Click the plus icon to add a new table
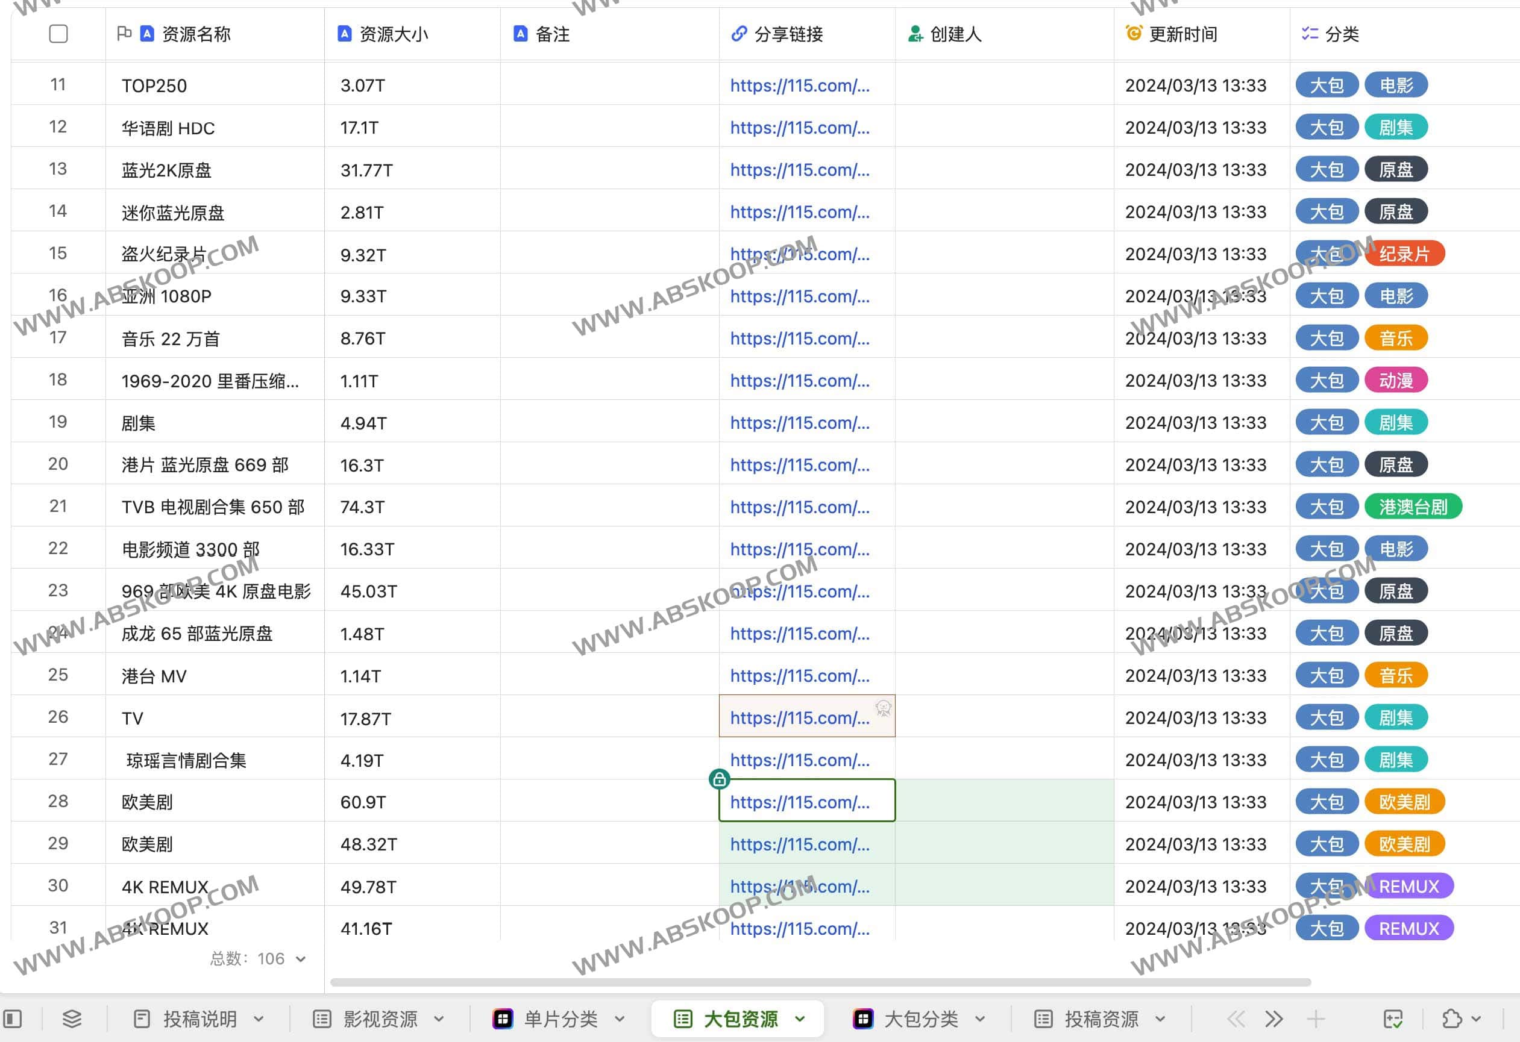 (x=1316, y=1018)
